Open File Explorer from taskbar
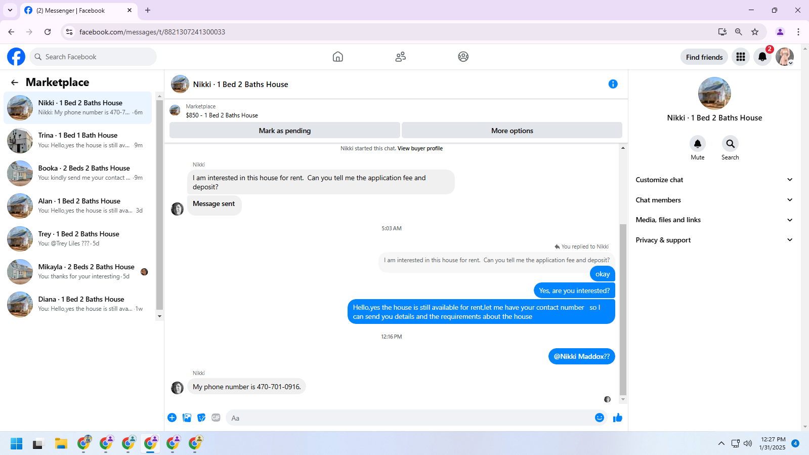Viewport: 809px width, 455px height. point(61,444)
